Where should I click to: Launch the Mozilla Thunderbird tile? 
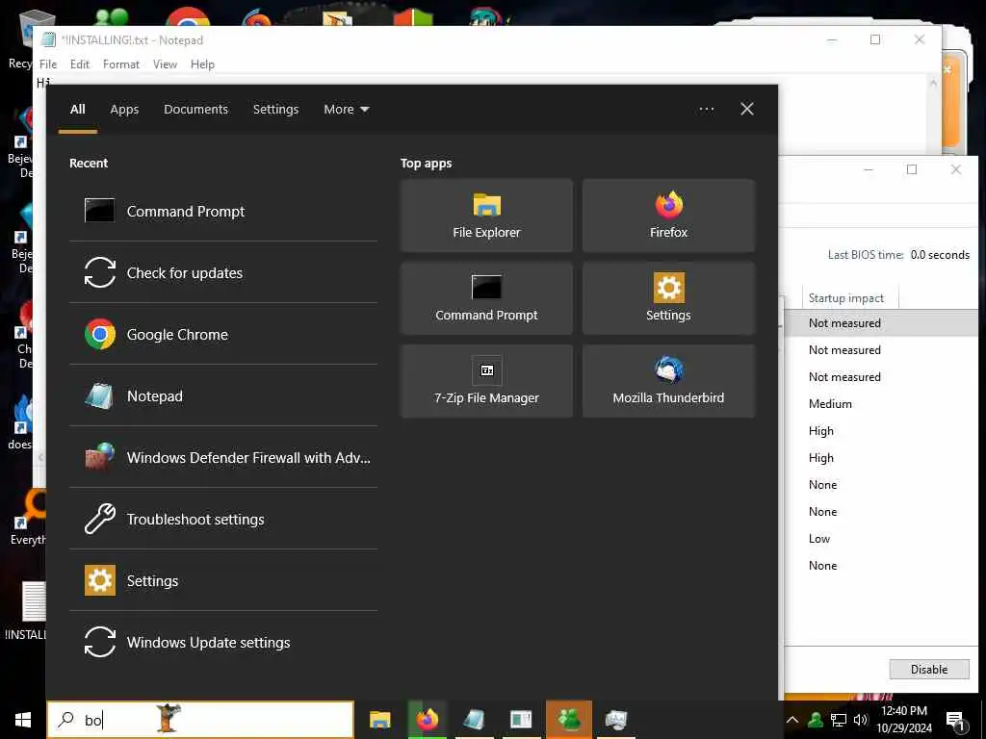668,381
